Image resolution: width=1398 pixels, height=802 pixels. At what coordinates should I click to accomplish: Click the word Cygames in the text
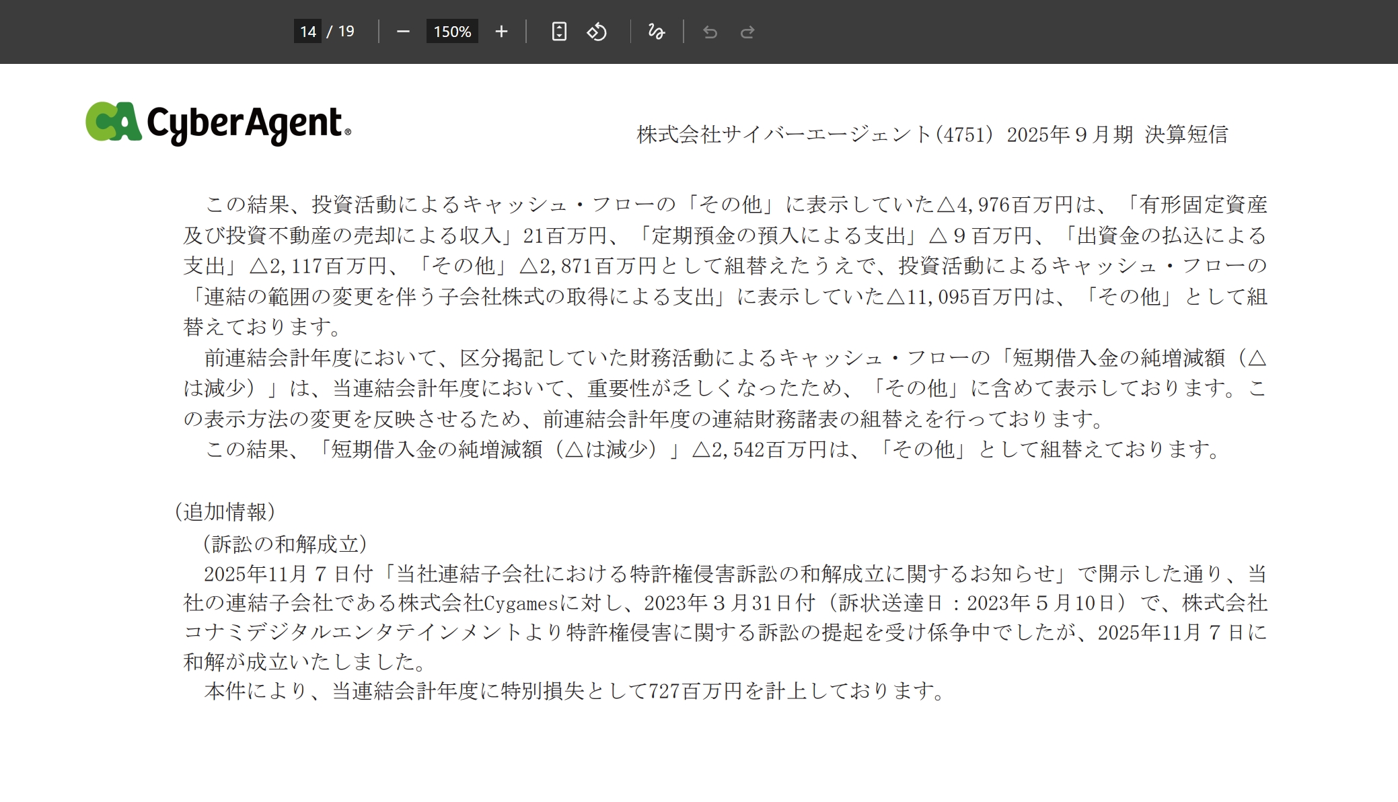(x=521, y=604)
